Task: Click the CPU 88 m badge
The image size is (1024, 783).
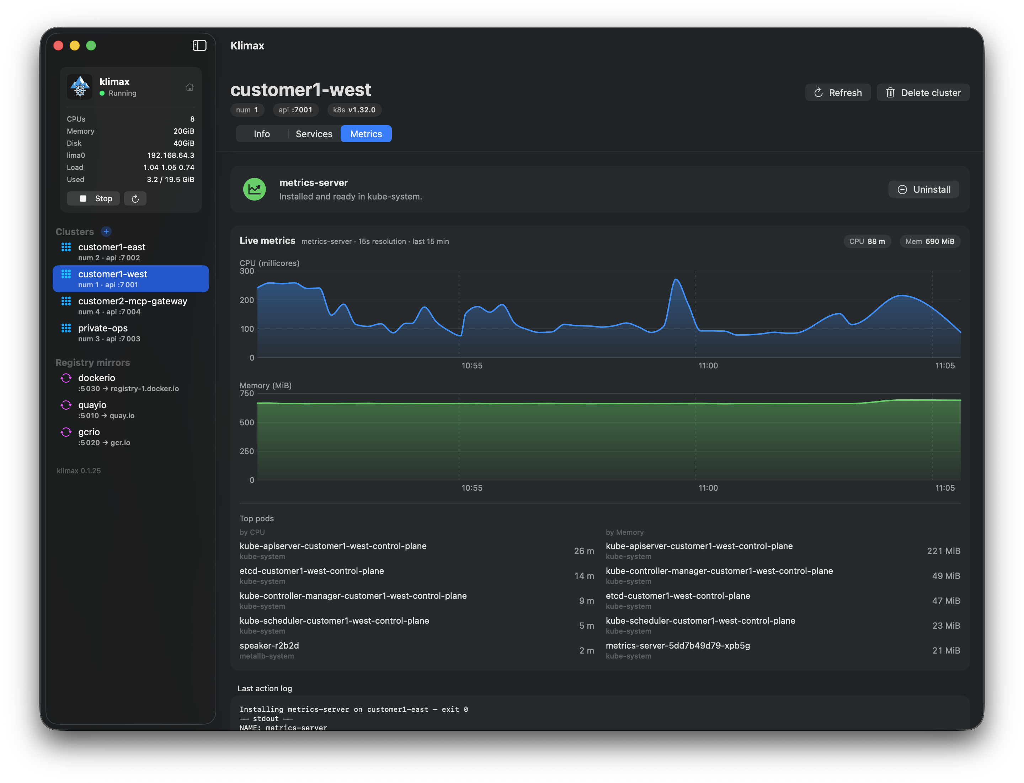Action: pyautogui.click(x=867, y=241)
